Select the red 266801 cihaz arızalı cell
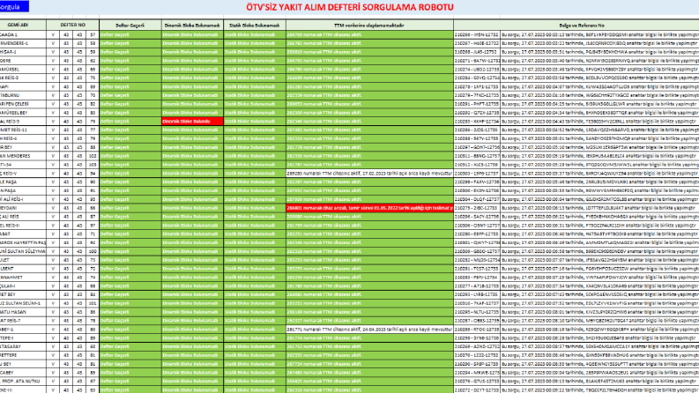Screen dimensions: 699x393 pyautogui.click(x=369, y=208)
